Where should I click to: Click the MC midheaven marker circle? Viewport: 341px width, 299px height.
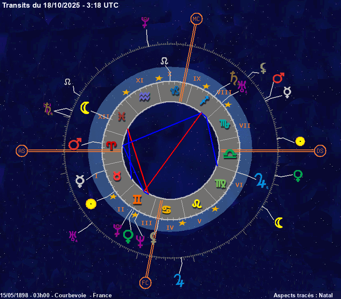196,19
